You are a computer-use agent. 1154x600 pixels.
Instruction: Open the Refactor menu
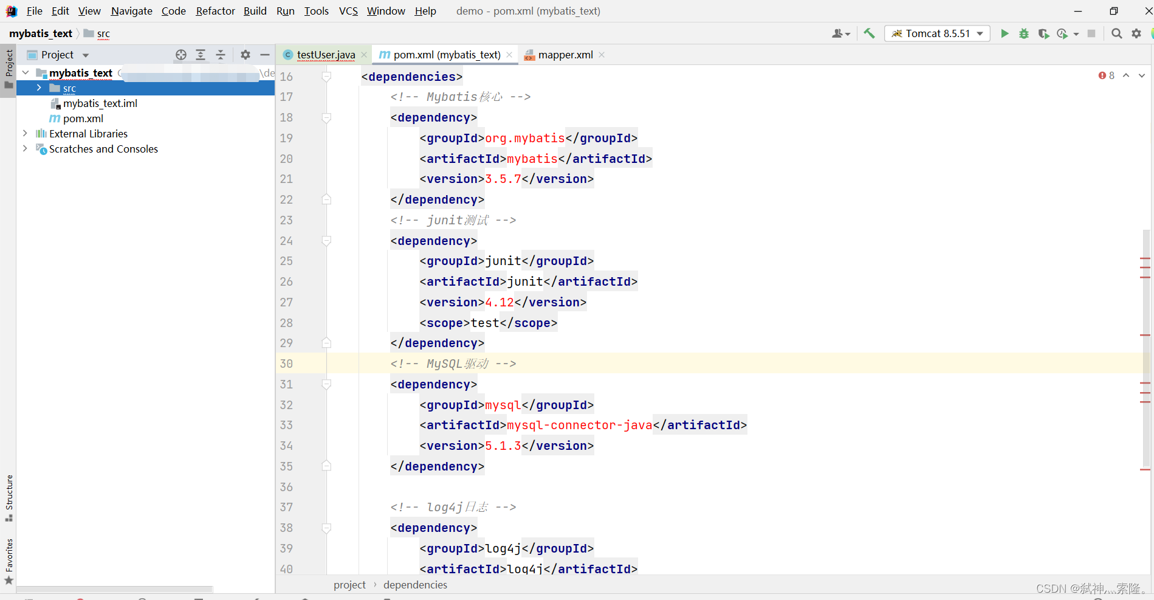click(215, 11)
